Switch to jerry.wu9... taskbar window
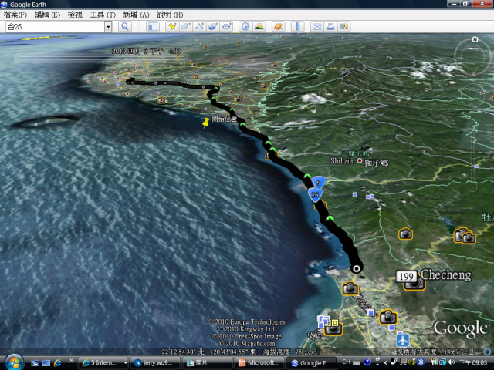The height and width of the screenshot is (370, 494). point(155,363)
